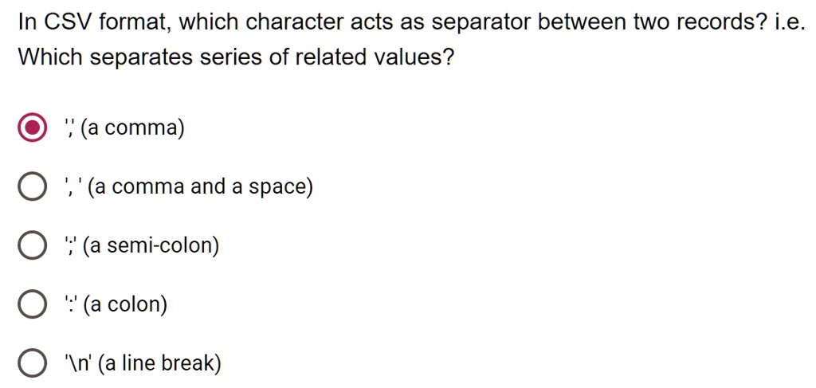
Task: Pick the colon radio button
Action: click(32, 304)
